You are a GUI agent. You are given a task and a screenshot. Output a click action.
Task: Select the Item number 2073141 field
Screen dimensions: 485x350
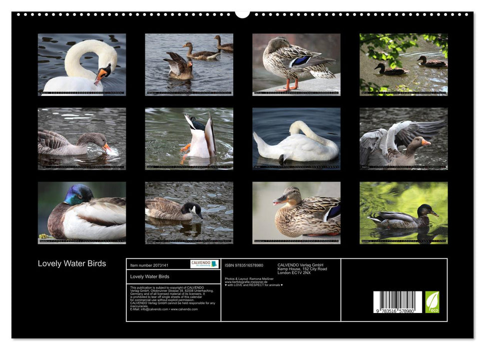click(x=150, y=266)
